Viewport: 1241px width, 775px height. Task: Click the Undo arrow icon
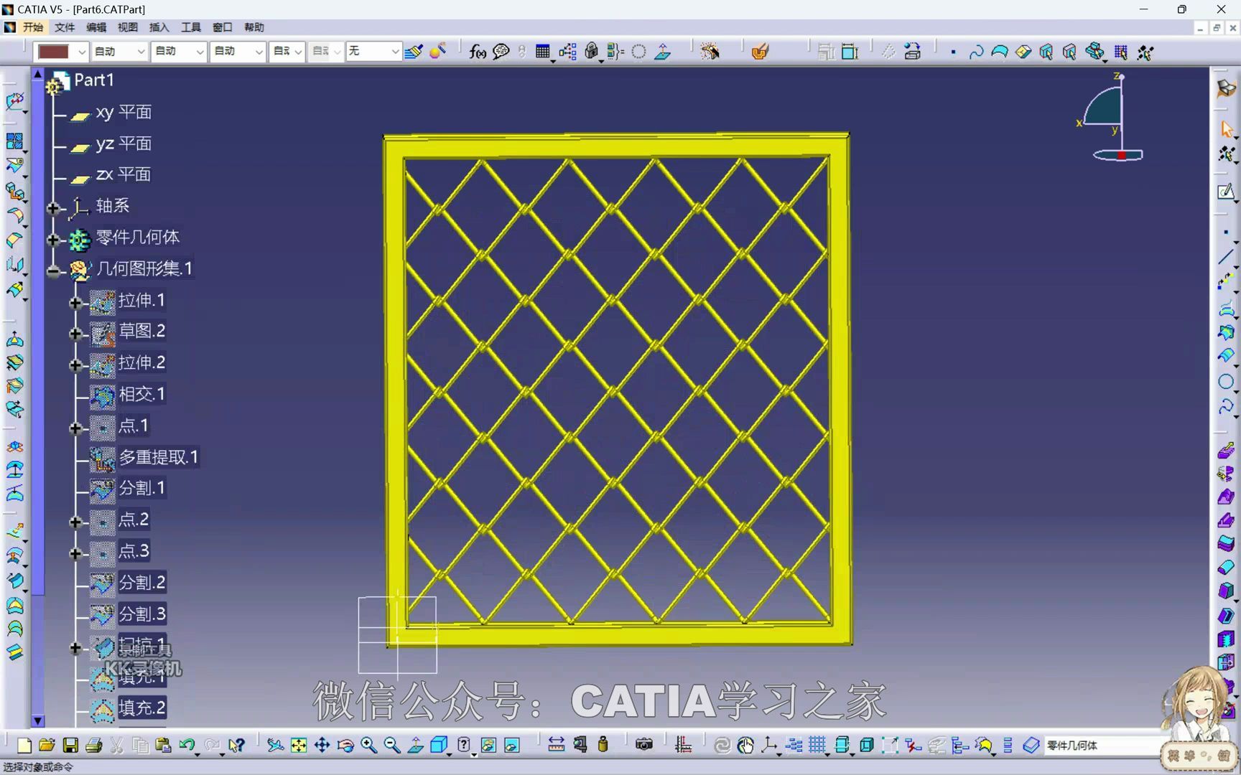coord(187,746)
